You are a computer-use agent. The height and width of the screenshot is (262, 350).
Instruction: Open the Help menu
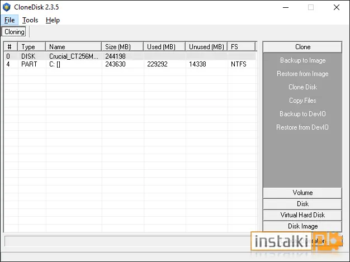tap(53, 20)
